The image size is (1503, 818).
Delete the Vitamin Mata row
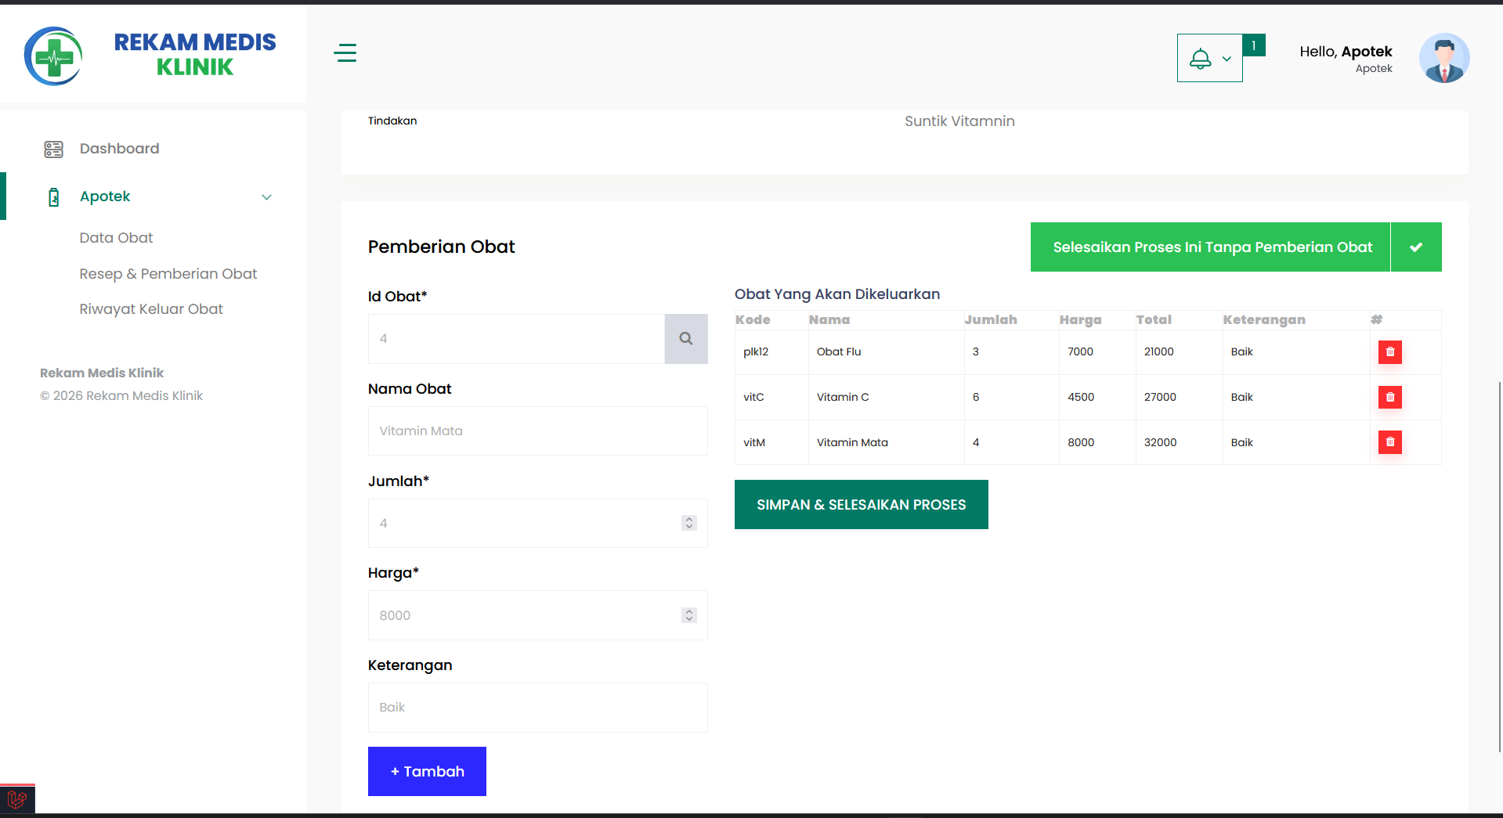tap(1390, 442)
